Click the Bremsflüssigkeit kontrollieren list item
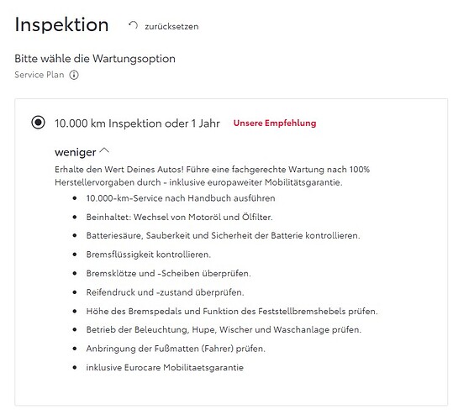The height and width of the screenshot is (420, 453). (x=149, y=255)
